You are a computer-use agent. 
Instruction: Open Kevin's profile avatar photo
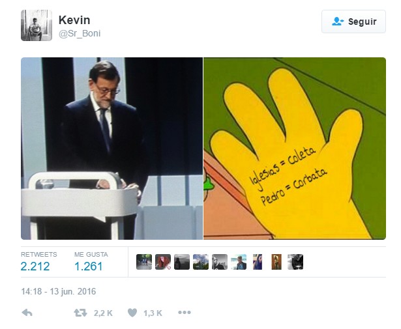click(x=37, y=25)
